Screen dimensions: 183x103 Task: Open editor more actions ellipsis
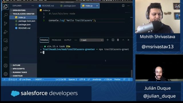coord(128,6)
